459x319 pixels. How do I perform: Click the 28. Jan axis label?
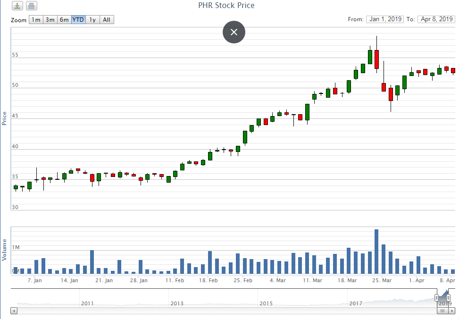click(139, 280)
